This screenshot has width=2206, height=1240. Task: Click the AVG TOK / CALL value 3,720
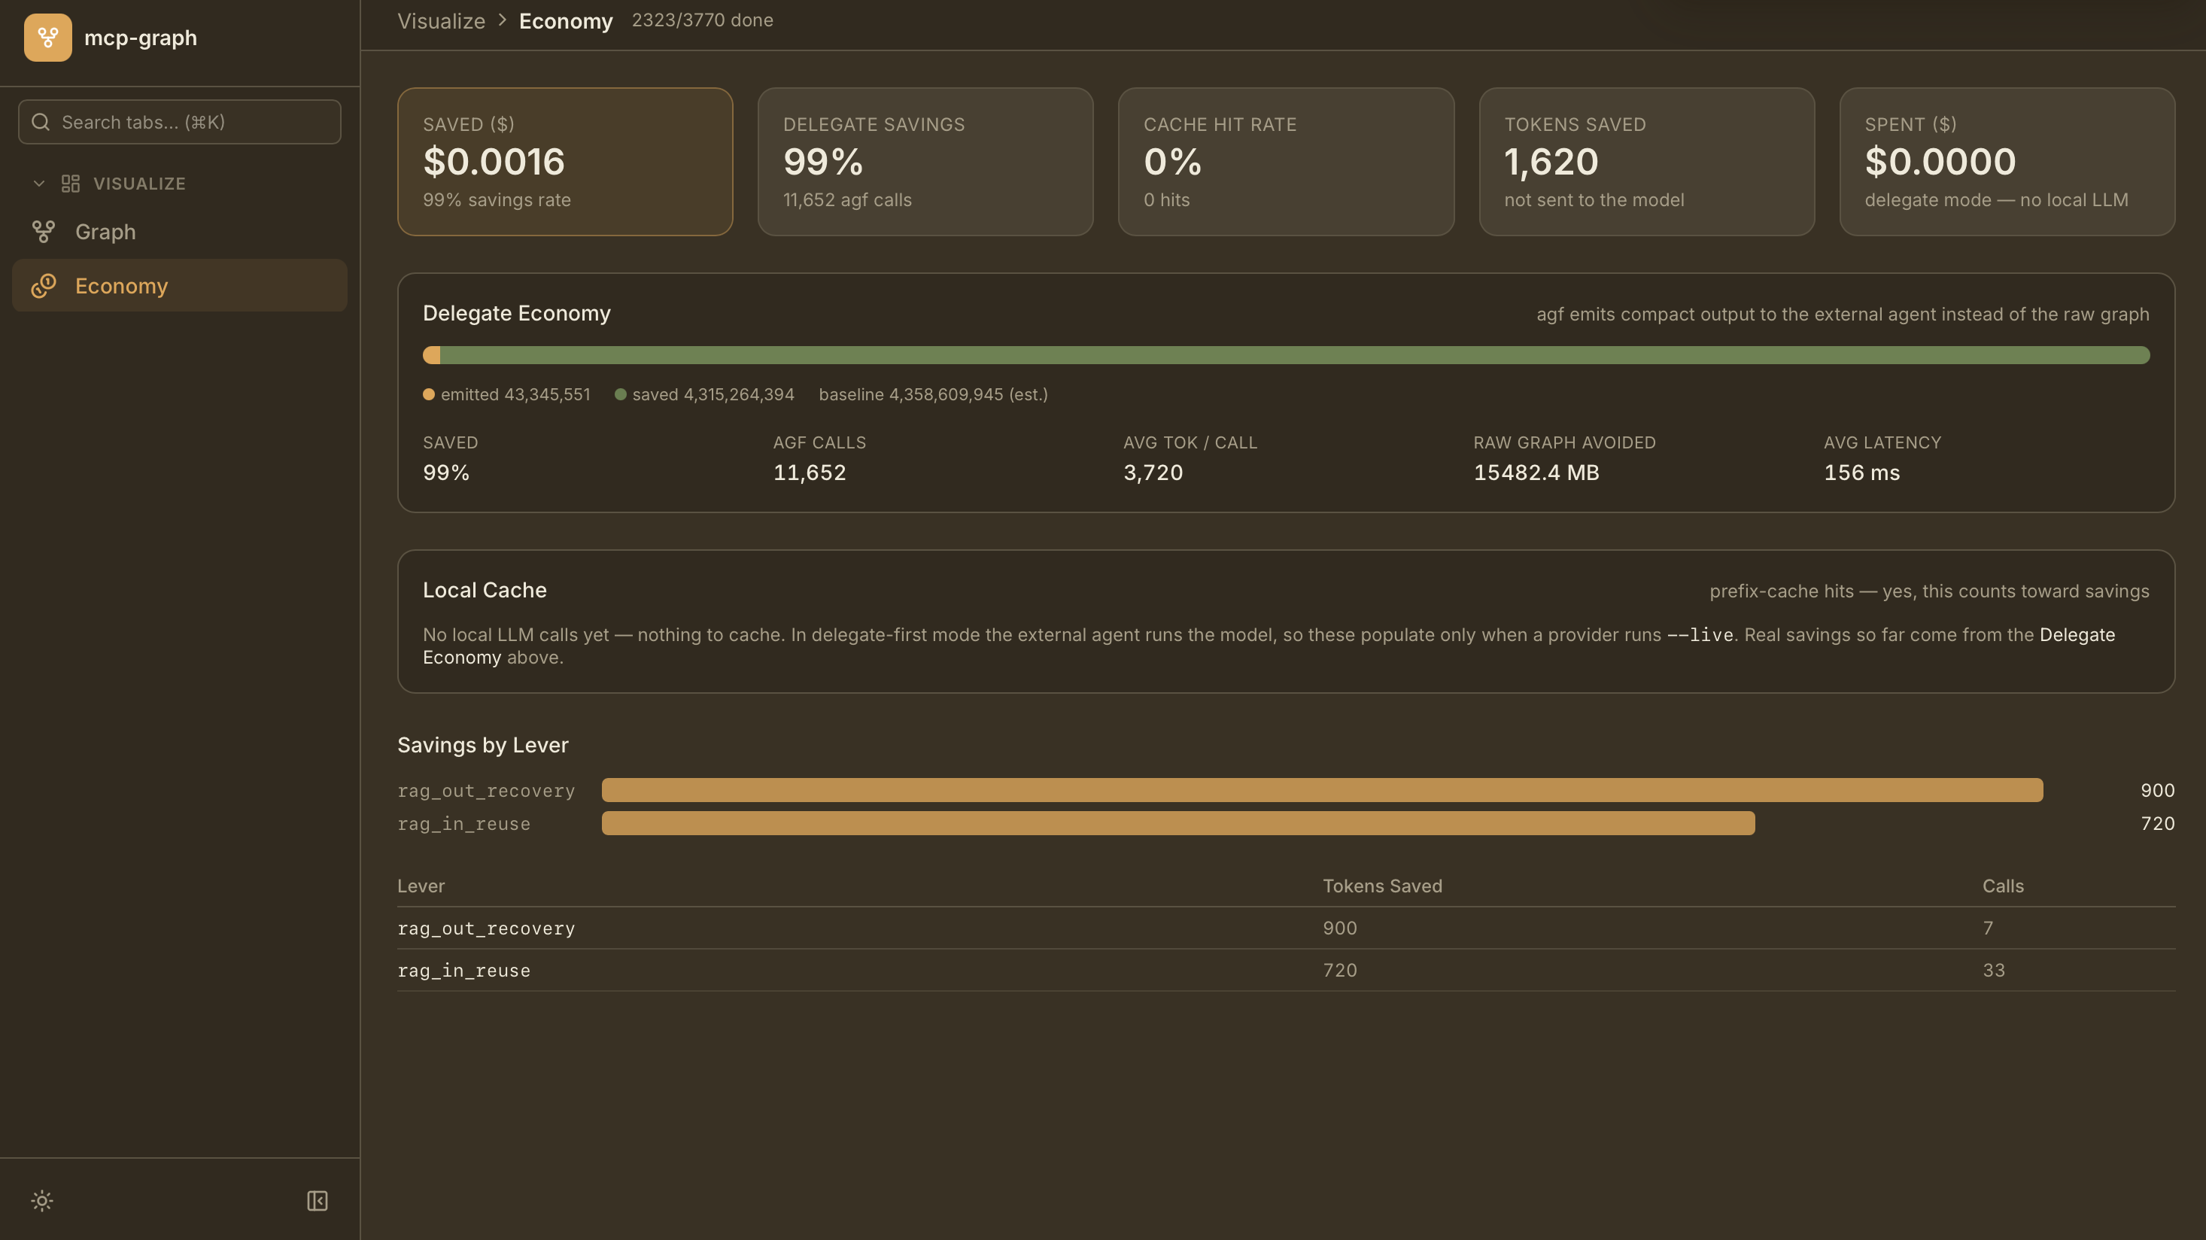coord(1153,472)
